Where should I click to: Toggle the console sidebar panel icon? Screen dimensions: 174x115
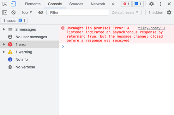point(5,13)
